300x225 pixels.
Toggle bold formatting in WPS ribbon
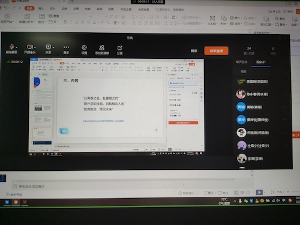coord(65,22)
